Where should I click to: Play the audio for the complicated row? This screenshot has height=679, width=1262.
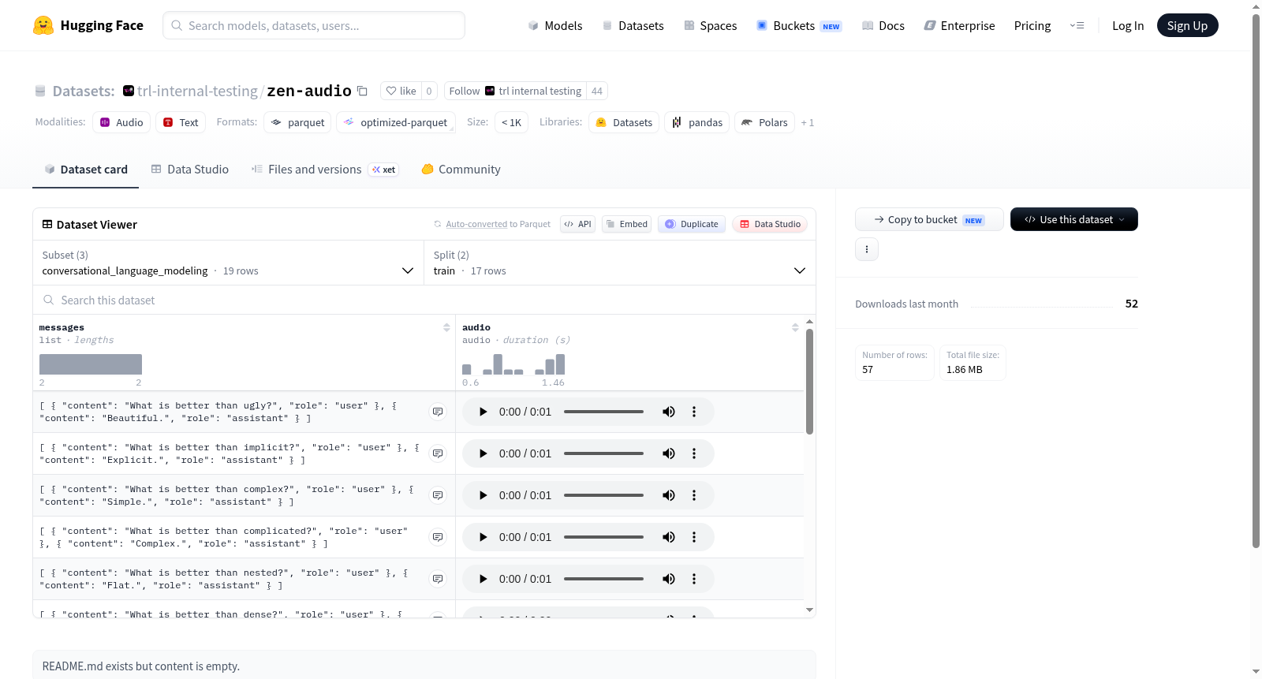[484, 537]
